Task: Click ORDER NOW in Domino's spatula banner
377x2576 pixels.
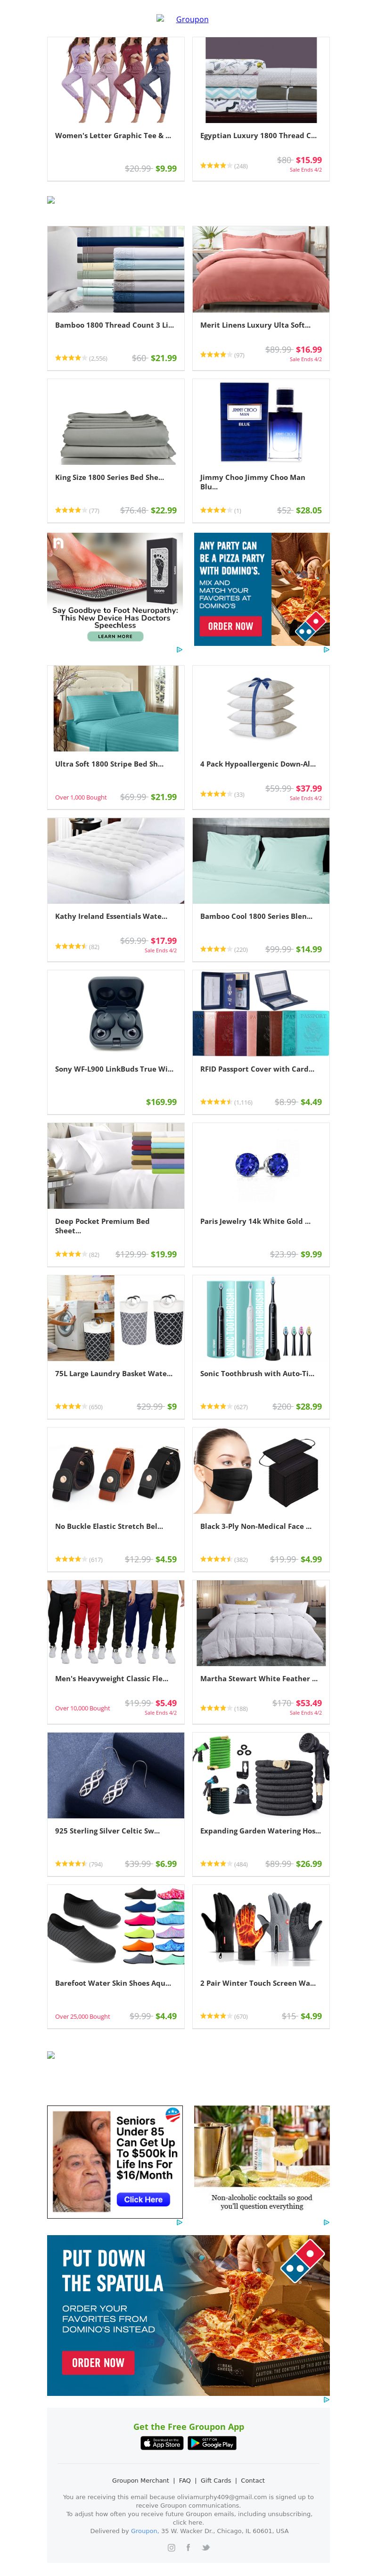Action: tap(98, 2363)
